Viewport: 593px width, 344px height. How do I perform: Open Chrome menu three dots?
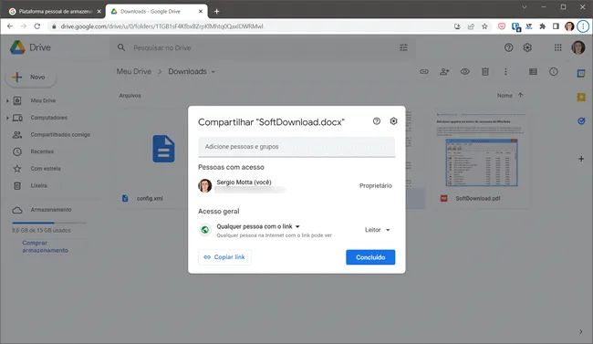(583, 26)
